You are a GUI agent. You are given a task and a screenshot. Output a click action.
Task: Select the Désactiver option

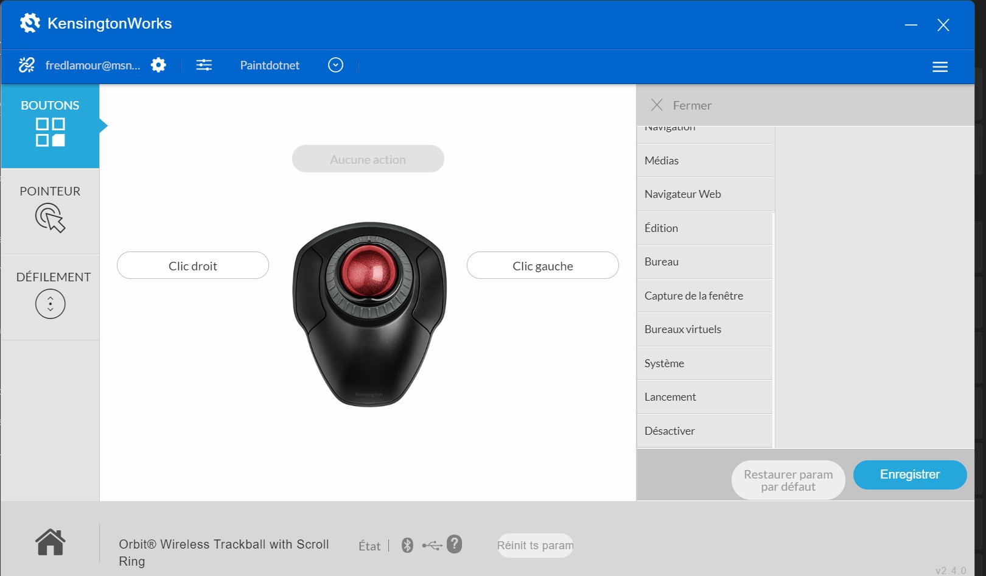pos(705,431)
